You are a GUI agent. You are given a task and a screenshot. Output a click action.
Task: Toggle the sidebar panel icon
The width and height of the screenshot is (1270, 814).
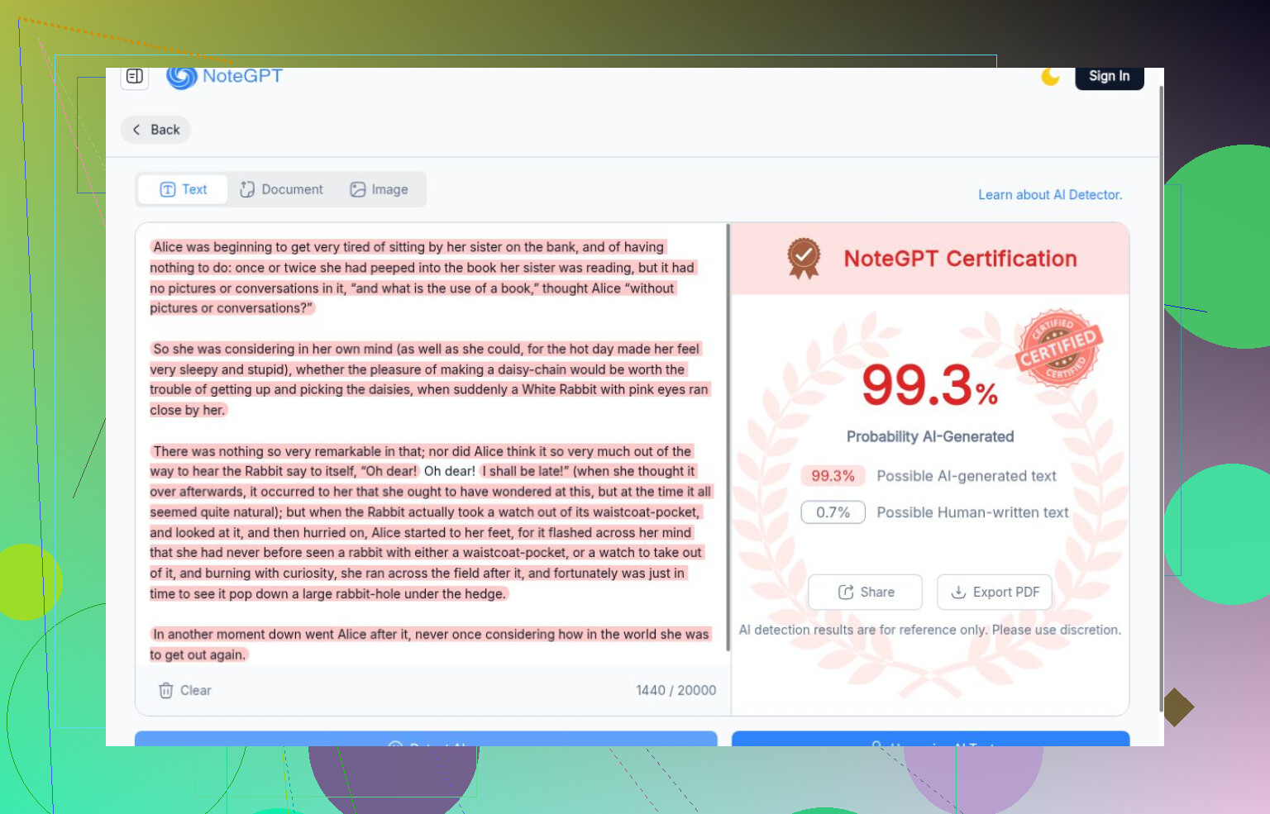(135, 77)
